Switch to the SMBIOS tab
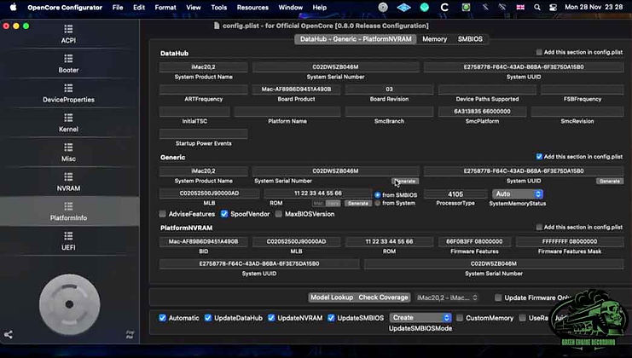 [470, 39]
